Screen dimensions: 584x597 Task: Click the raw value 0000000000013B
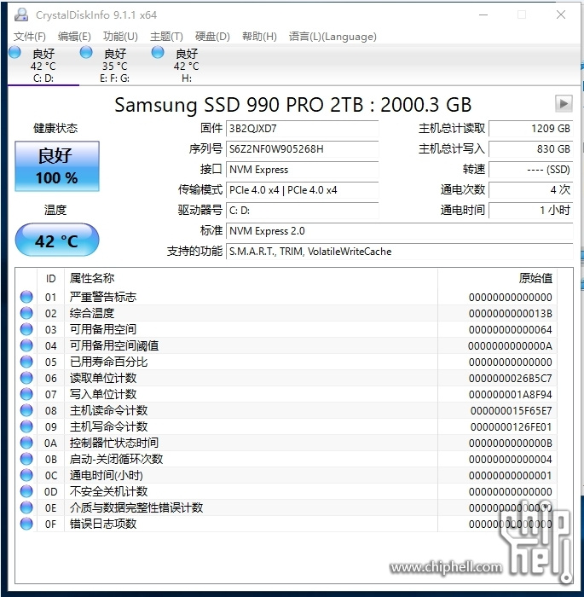[x=510, y=314]
